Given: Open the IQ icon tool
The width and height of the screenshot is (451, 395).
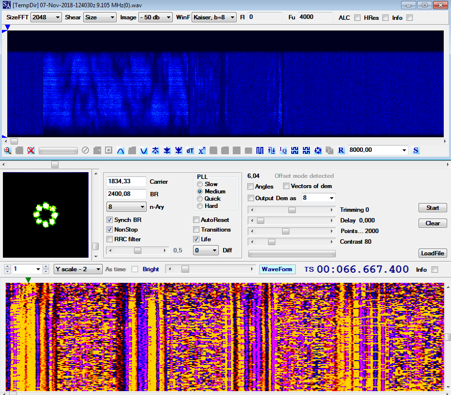Looking at the screenshot, I should [283, 150].
